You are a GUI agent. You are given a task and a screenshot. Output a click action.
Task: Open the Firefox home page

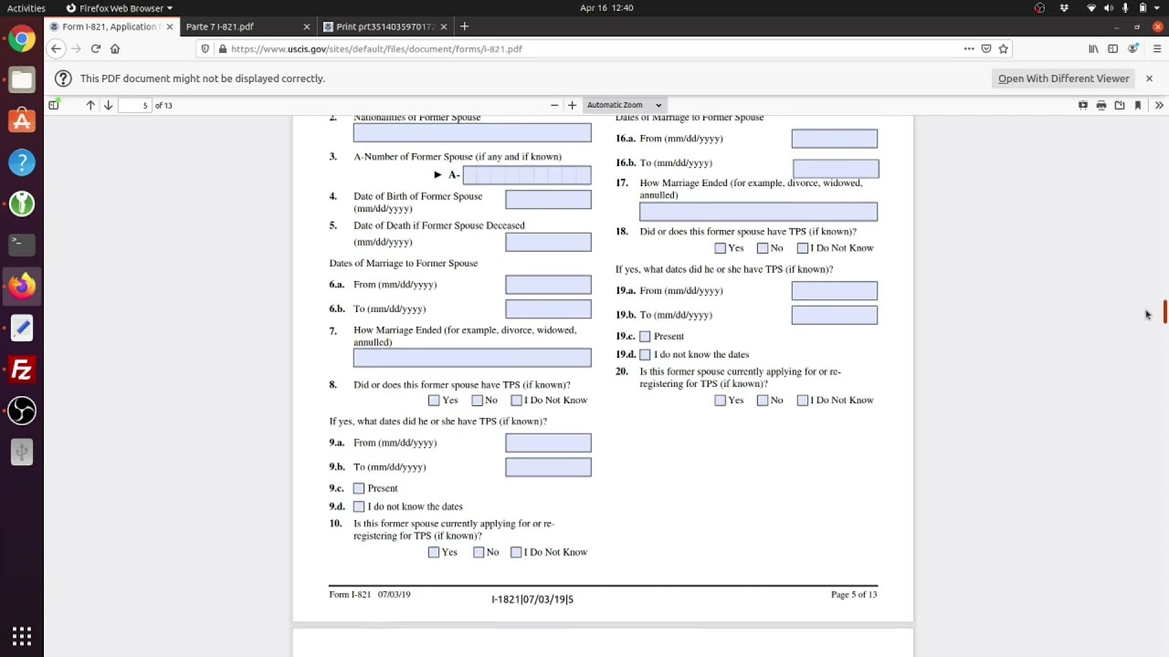(x=115, y=48)
